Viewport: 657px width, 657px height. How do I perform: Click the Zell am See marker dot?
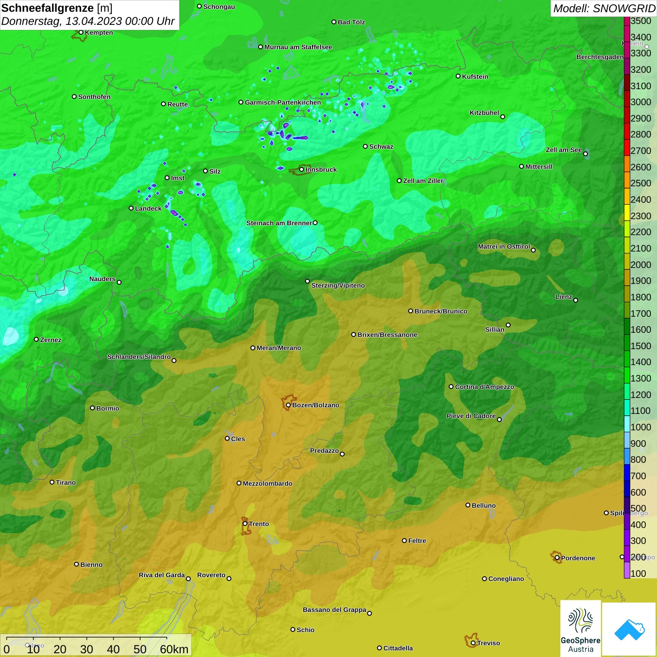click(585, 153)
